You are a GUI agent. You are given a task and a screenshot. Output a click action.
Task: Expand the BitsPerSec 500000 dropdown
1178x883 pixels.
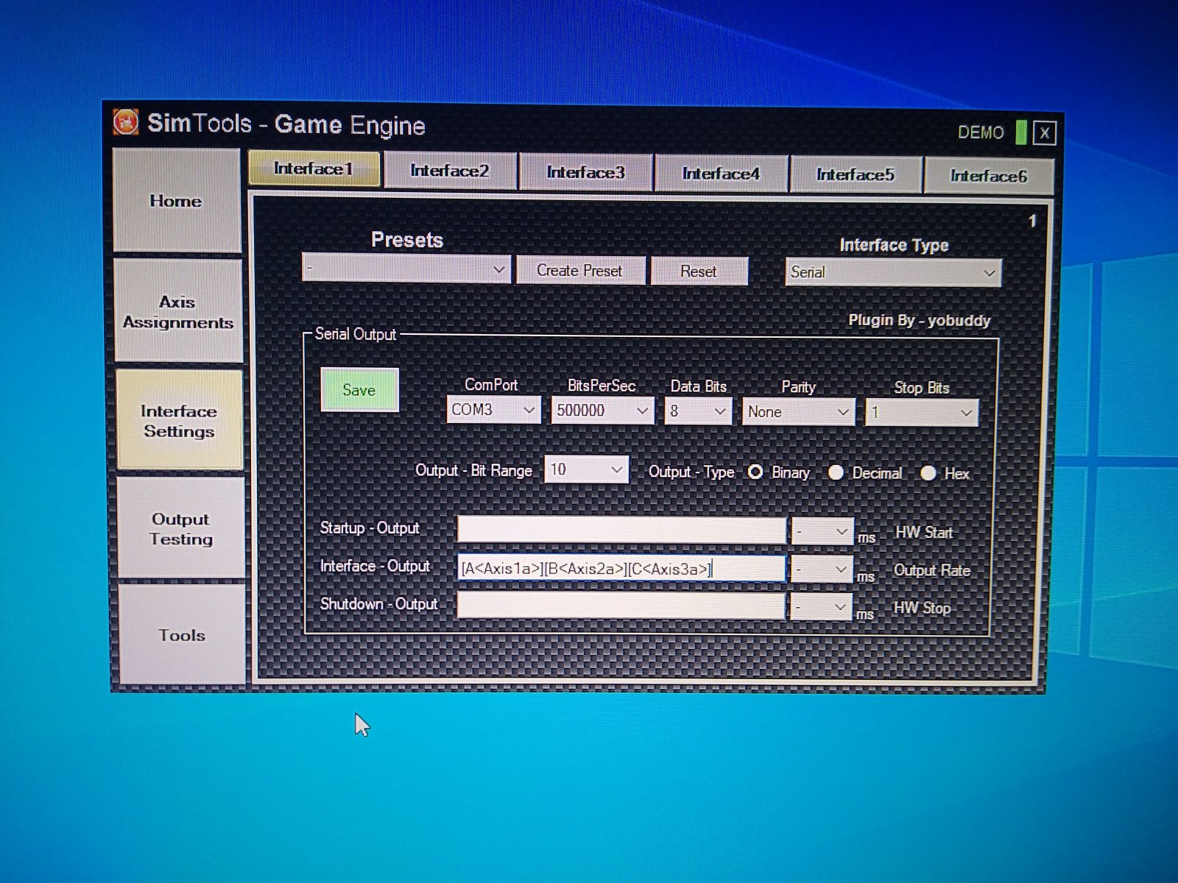tap(602, 411)
